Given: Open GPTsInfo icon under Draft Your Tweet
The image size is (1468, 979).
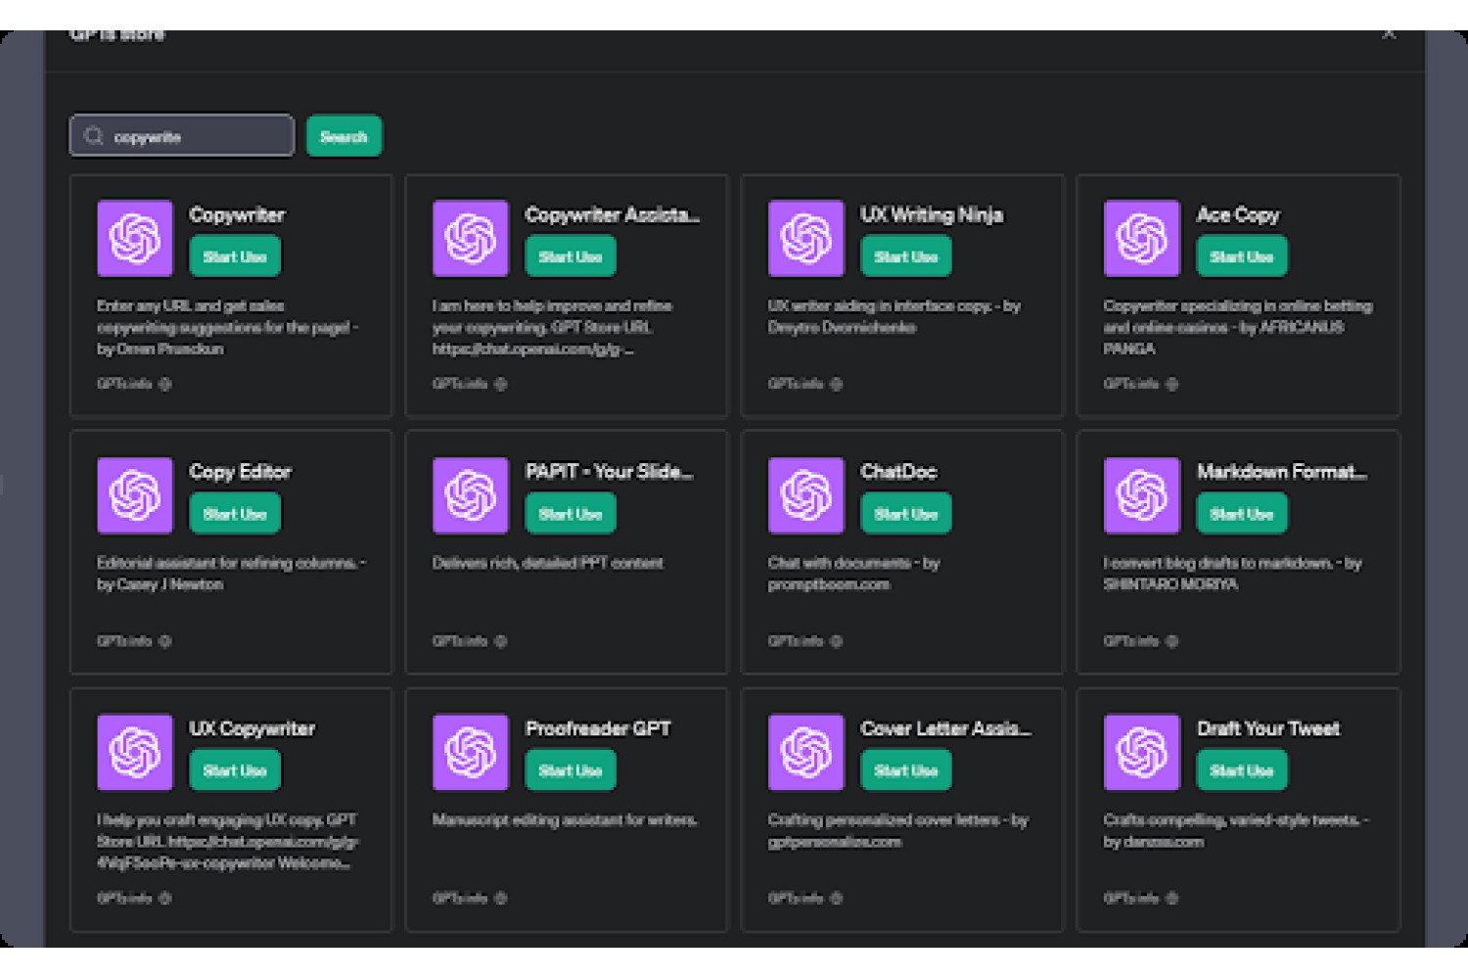Looking at the screenshot, I should point(1171,898).
